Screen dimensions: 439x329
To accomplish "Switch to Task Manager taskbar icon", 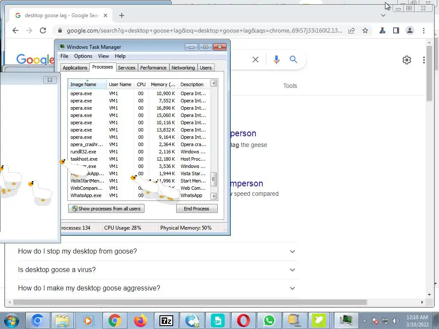I will pyautogui.click(x=346, y=320).
